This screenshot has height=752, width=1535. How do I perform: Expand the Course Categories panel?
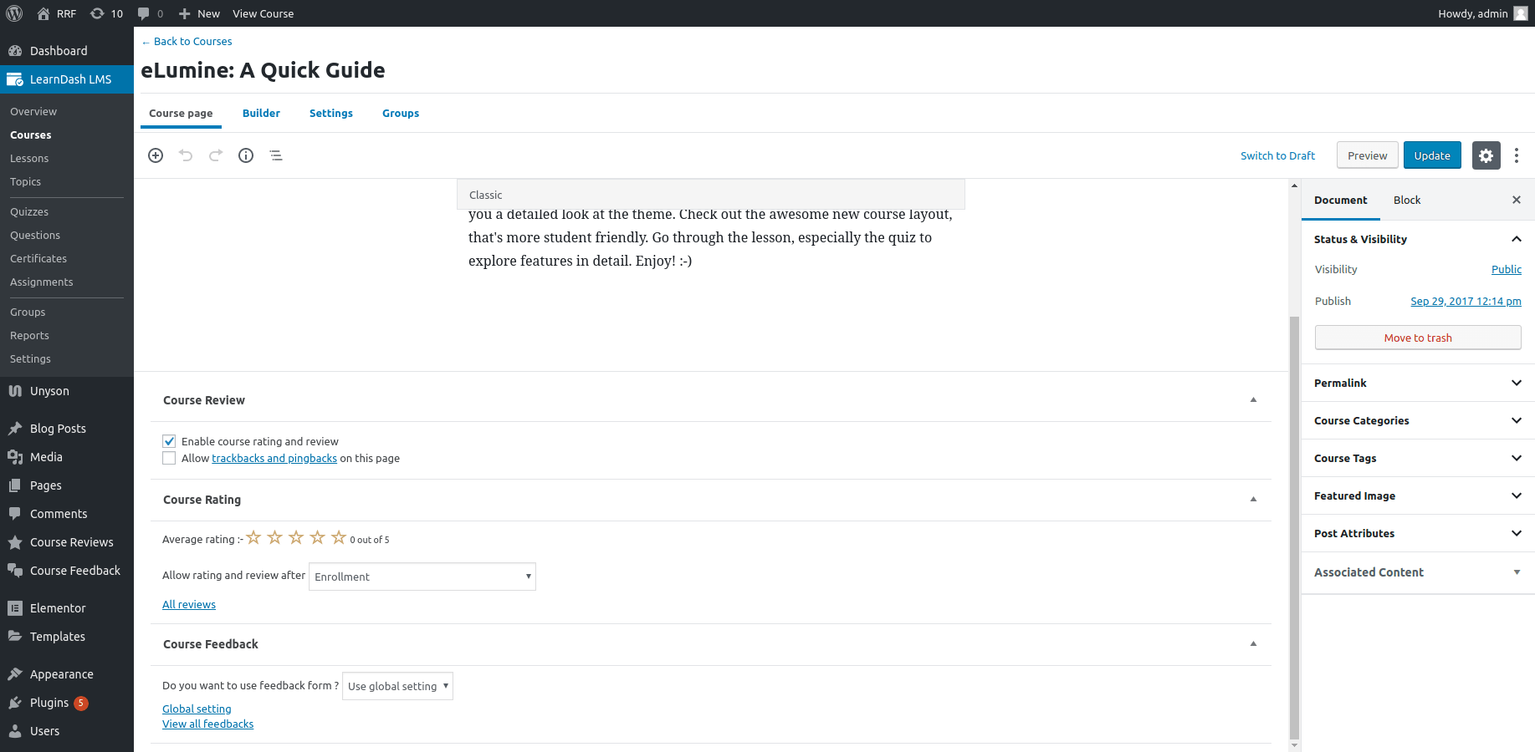tap(1418, 420)
